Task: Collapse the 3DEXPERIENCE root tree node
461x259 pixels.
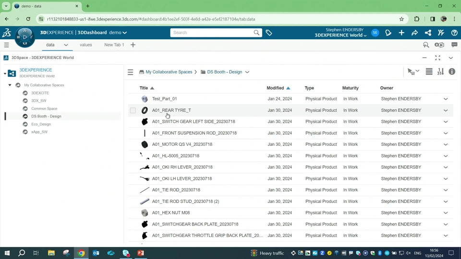Action: tap(5, 73)
